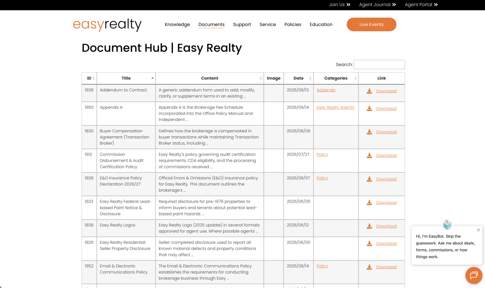Click the EasyBot avatar icon
Screen dimensions: 485x288
[447, 224]
